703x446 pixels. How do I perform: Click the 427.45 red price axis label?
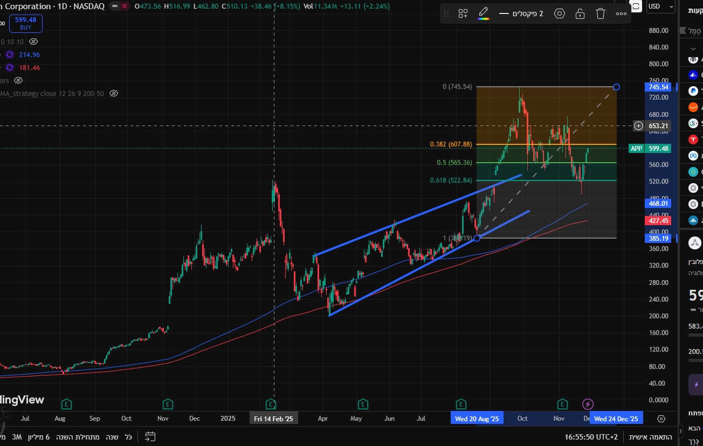coord(658,221)
